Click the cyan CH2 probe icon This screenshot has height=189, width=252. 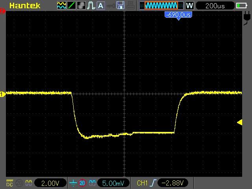tap(92, 183)
